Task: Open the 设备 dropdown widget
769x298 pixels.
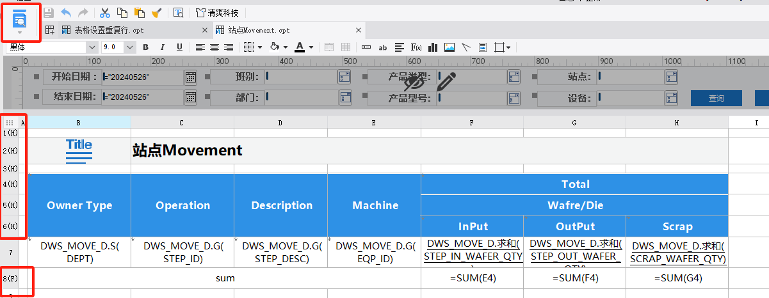Action: pyautogui.click(x=671, y=98)
